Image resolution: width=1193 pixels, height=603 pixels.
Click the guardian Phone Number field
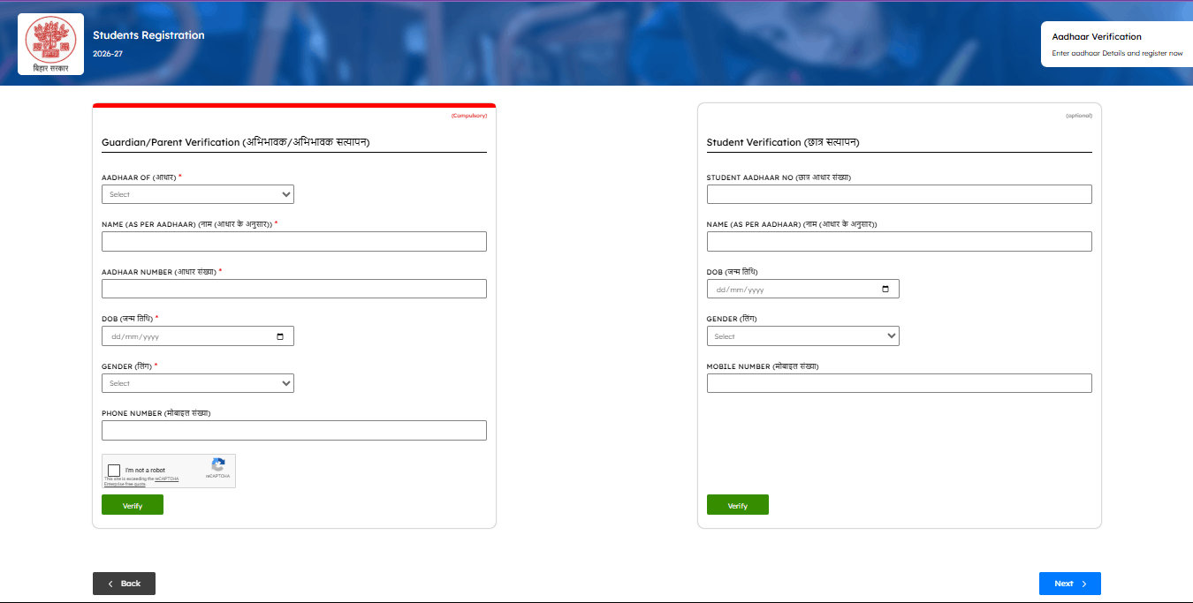[293, 430]
